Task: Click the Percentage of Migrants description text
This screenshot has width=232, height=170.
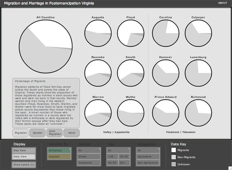Action: 46,102
